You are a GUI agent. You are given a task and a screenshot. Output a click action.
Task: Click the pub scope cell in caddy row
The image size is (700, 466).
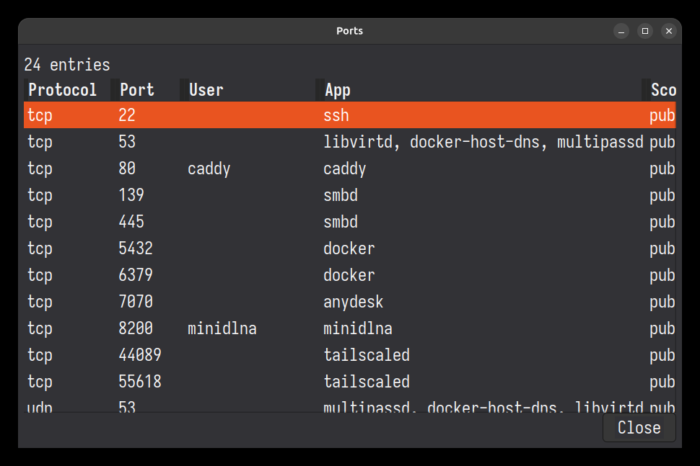(x=662, y=169)
